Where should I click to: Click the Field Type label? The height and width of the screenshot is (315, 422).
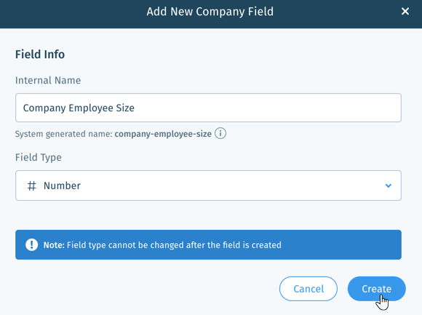pos(39,157)
